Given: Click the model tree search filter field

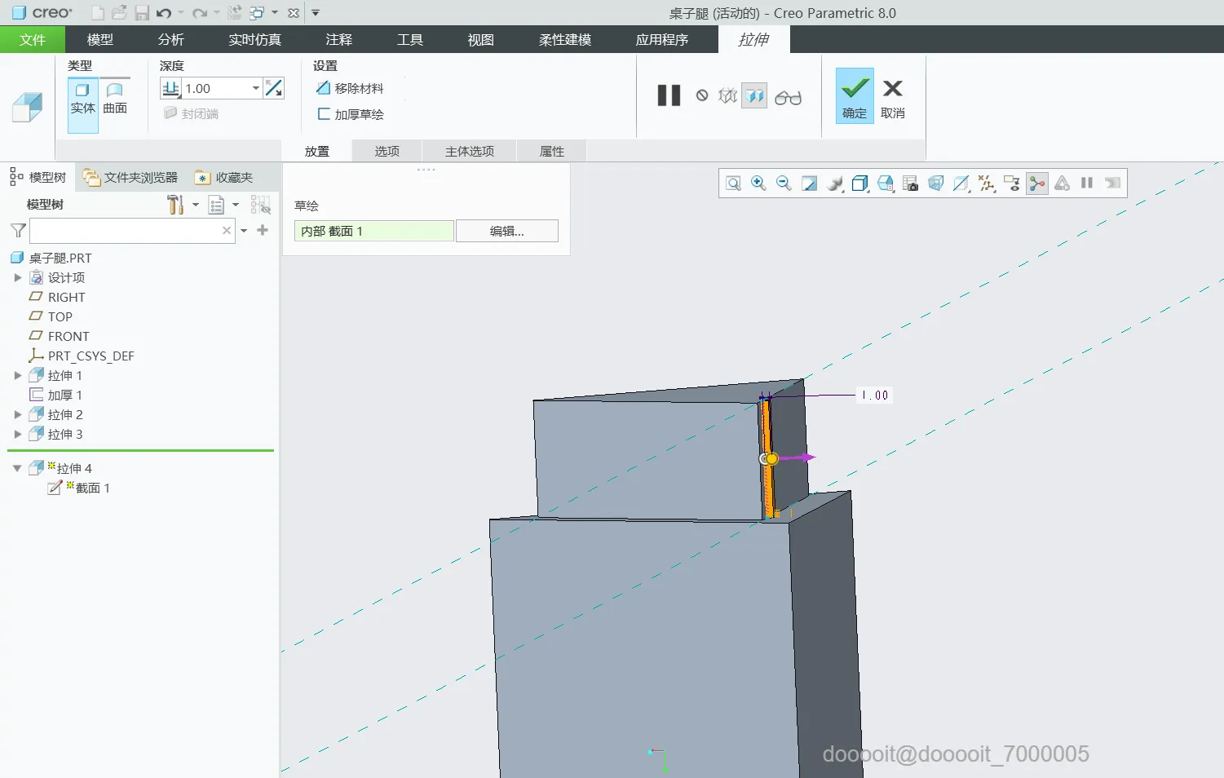Looking at the screenshot, I should tap(126, 231).
